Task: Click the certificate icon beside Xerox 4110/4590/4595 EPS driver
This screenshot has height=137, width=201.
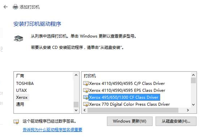Action: coord(86,90)
